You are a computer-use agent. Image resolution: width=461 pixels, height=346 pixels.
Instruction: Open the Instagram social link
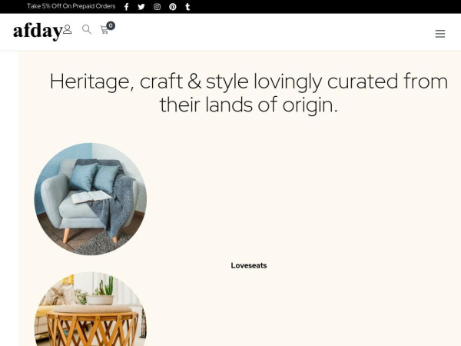pos(157,7)
